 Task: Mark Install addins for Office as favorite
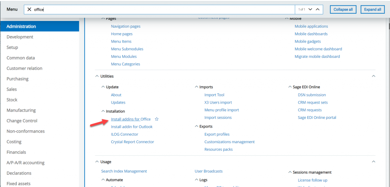point(157,119)
